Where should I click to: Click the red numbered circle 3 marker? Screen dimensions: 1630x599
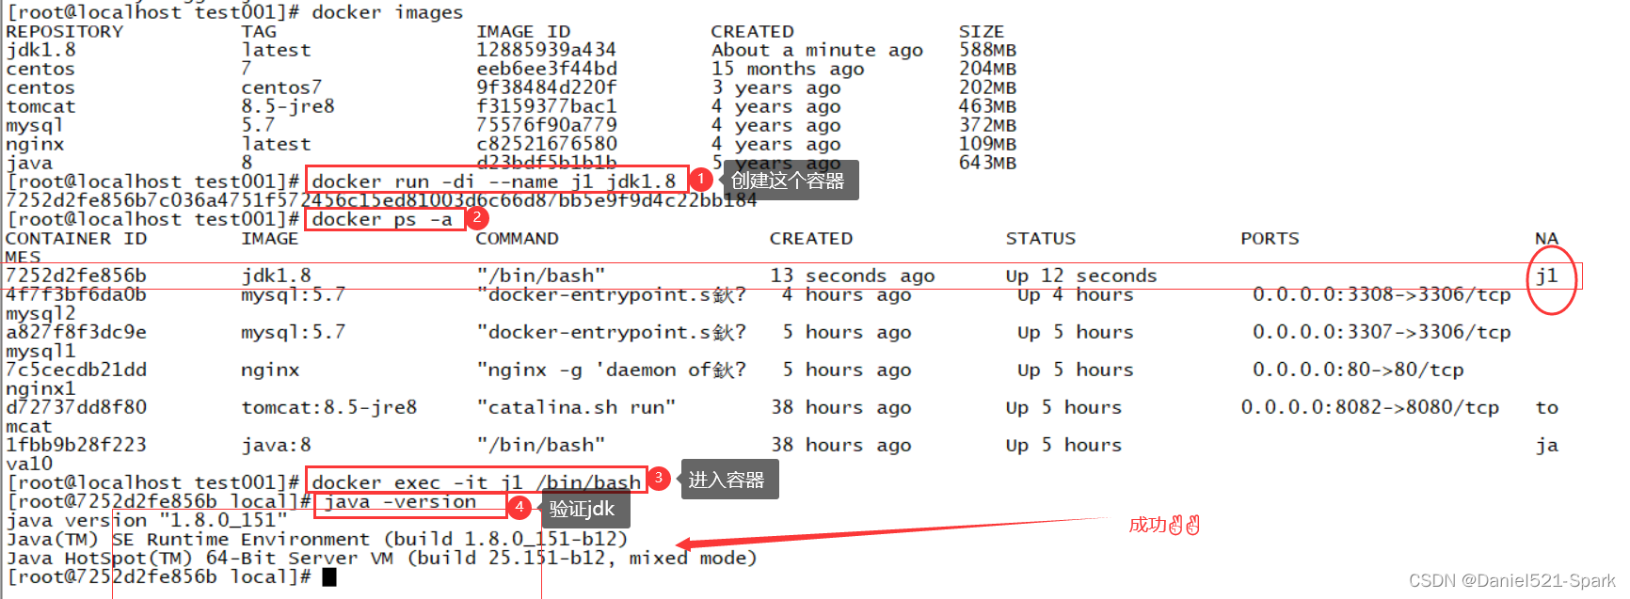tap(659, 479)
